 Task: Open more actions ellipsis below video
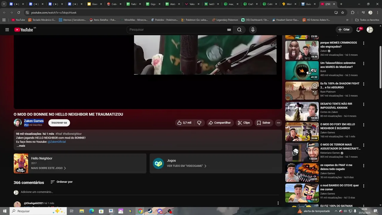[x=278, y=123]
